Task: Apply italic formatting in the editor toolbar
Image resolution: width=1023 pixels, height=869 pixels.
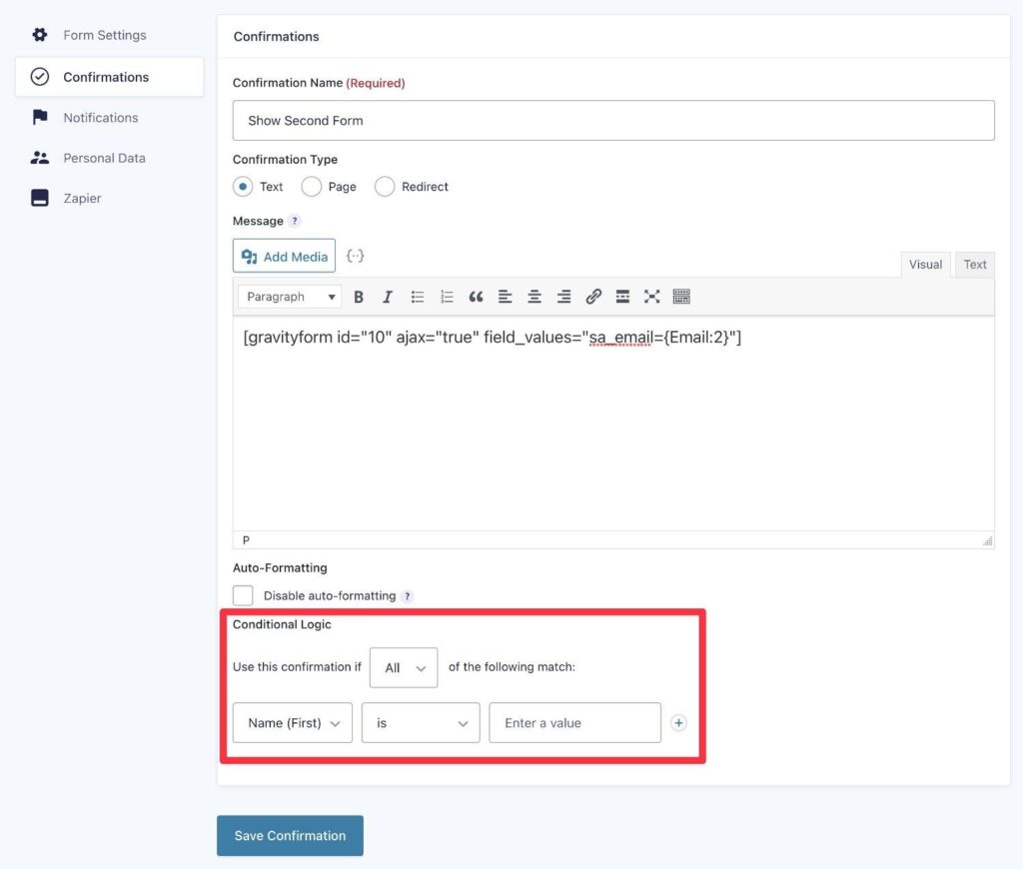Action: pos(387,296)
